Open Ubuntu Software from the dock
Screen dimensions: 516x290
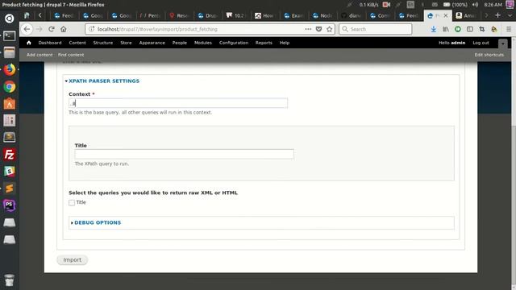9,104
